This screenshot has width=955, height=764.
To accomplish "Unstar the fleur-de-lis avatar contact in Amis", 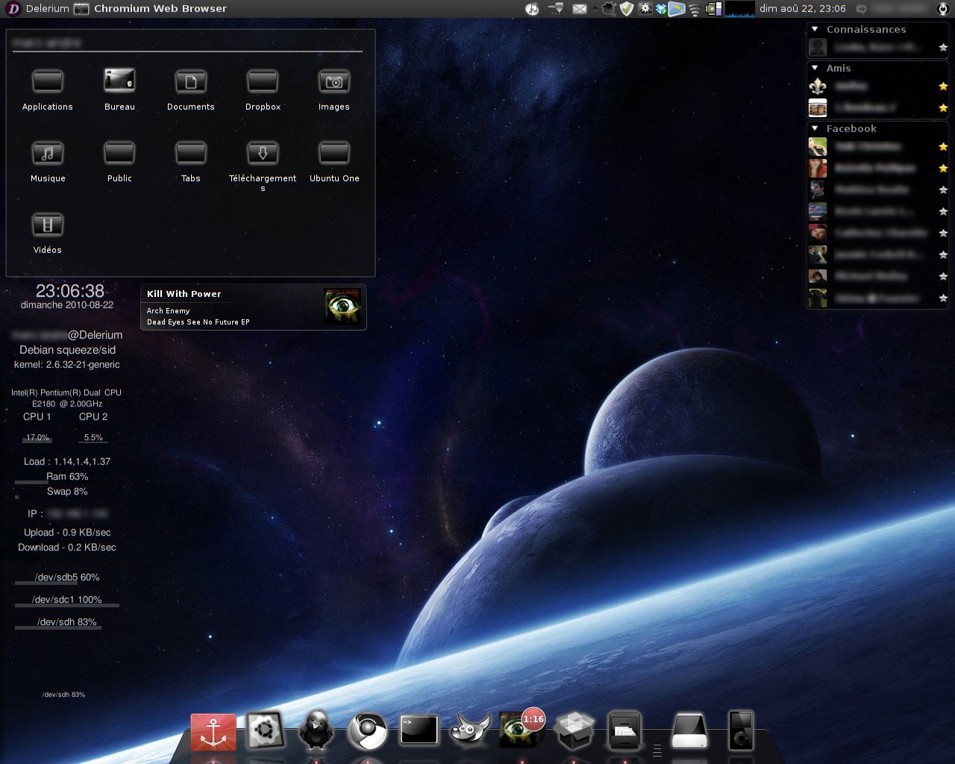I will click(x=943, y=87).
